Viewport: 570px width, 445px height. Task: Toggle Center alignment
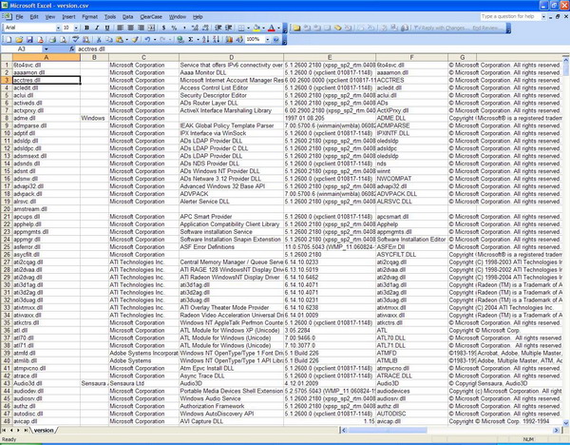click(x=130, y=28)
